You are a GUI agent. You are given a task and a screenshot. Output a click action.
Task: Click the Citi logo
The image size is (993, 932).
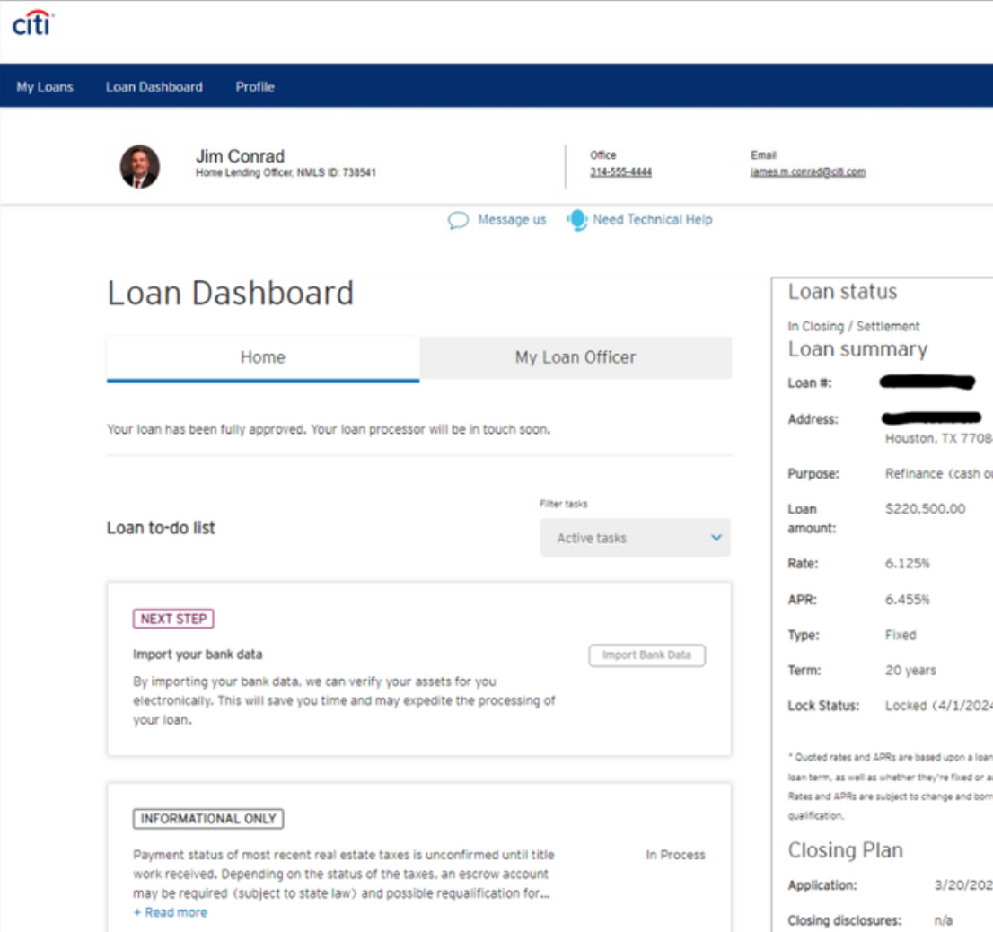click(x=33, y=23)
